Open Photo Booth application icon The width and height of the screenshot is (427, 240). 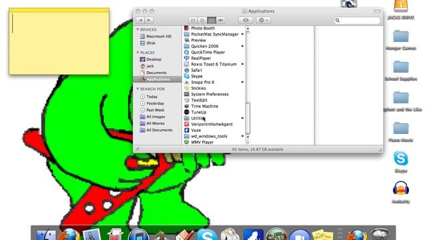[x=187, y=28]
